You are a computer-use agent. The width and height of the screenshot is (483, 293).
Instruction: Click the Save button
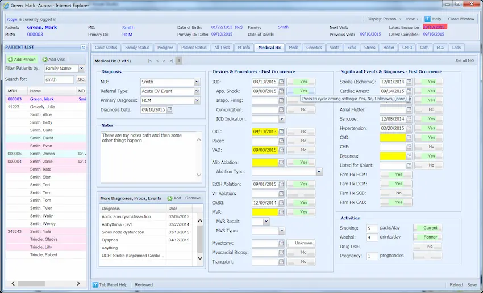click(x=472, y=284)
